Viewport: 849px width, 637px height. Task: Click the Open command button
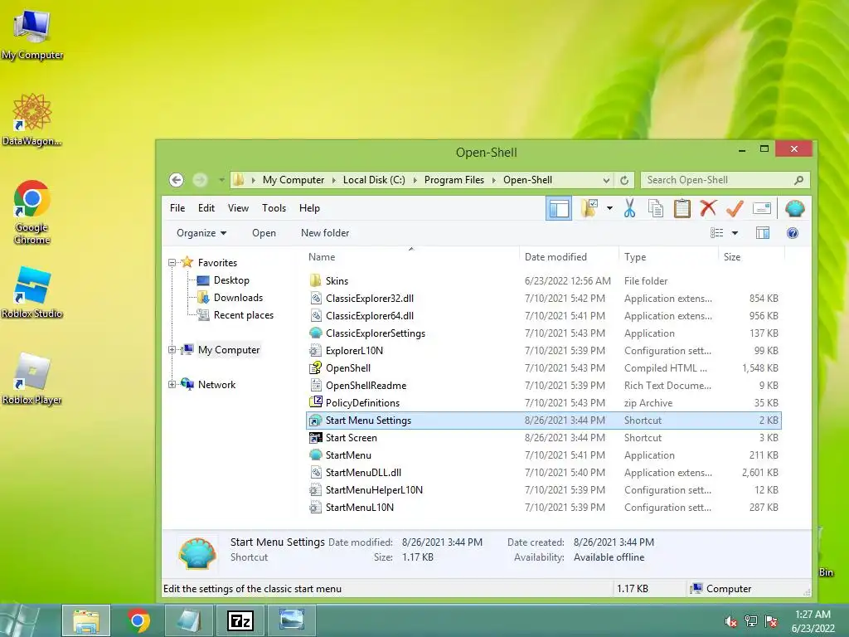pyautogui.click(x=264, y=233)
